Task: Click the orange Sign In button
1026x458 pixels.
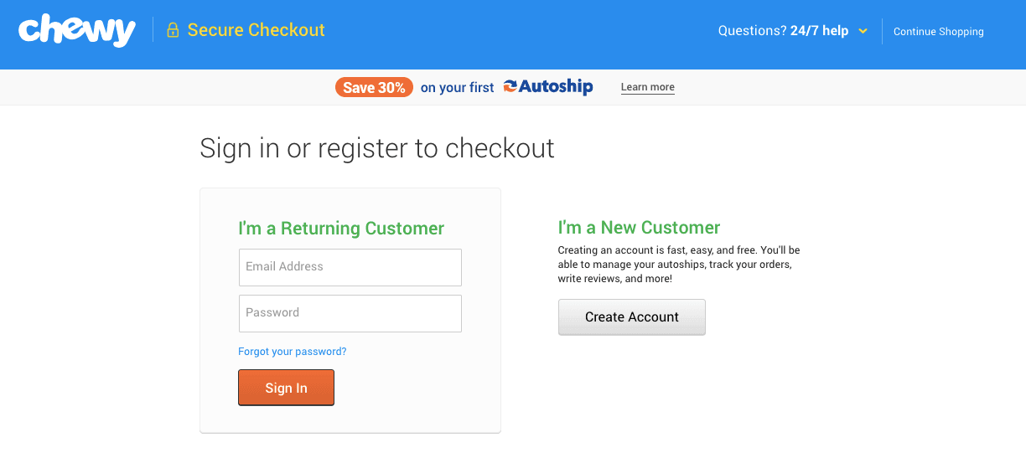Action: click(286, 388)
